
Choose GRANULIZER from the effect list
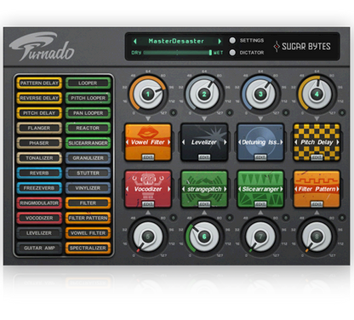tap(88, 158)
